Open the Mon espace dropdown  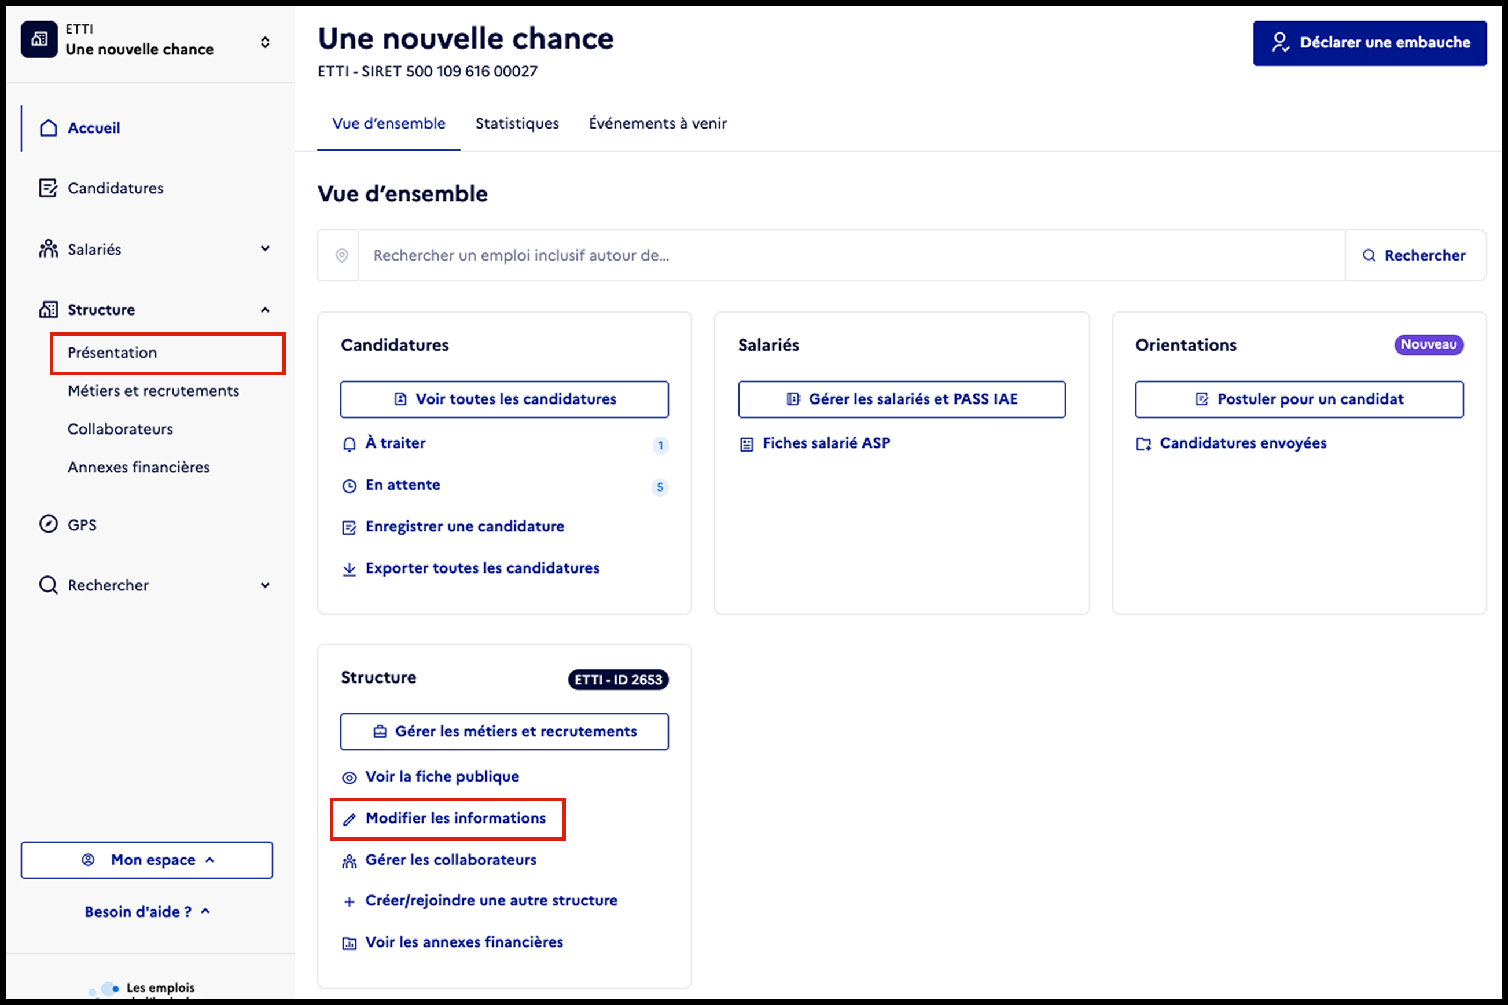tap(147, 860)
